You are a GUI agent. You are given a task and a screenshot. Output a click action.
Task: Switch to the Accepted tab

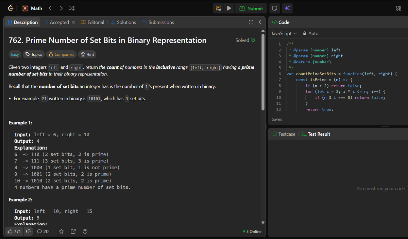[x=56, y=22]
